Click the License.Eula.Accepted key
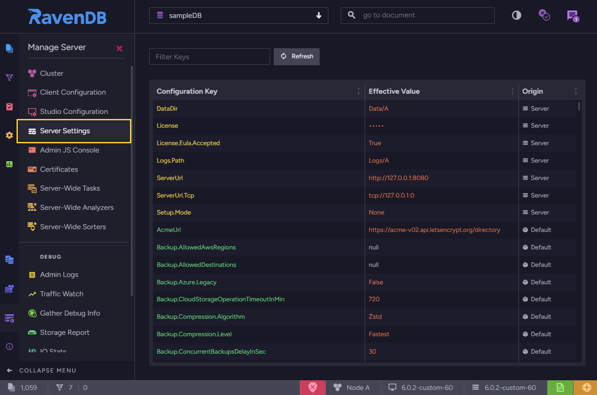 pyautogui.click(x=188, y=143)
